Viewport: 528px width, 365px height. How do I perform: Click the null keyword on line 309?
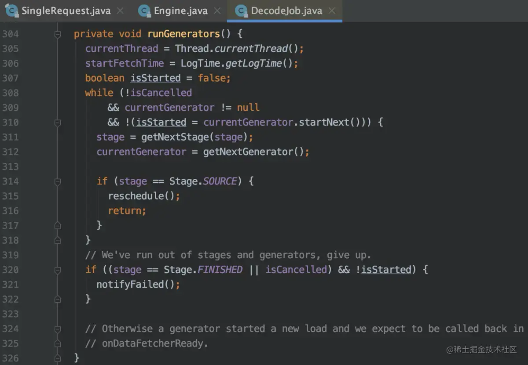pyautogui.click(x=248, y=108)
